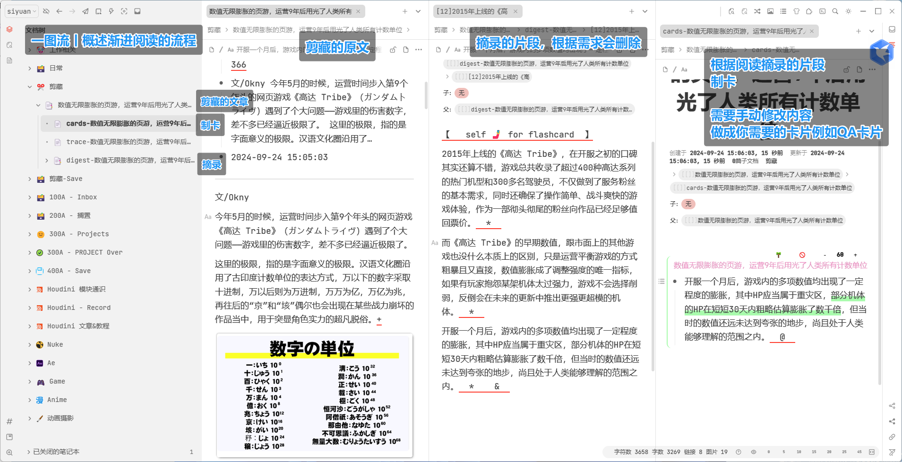This screenshot has width=902, height=462.
Task: Click the more options dots in cards editor header
Action: tap(872, 69)
